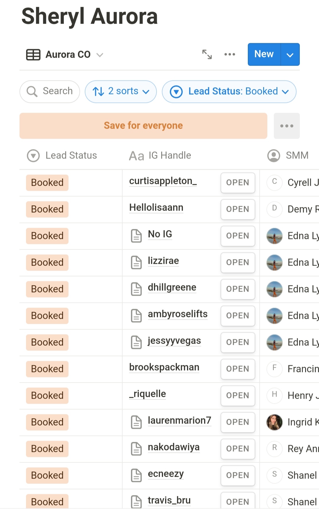This screenshot has height=509, width=319.
Task: Click the Booked tag in Hellolisaann row
Action: pyautogui.click(x=47, y=209)
